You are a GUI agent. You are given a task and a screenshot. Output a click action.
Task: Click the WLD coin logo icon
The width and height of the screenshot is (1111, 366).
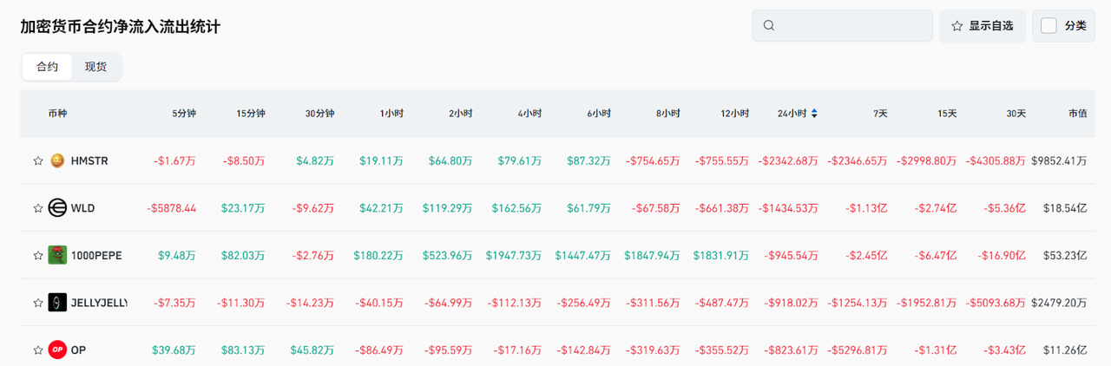point(57,208)
